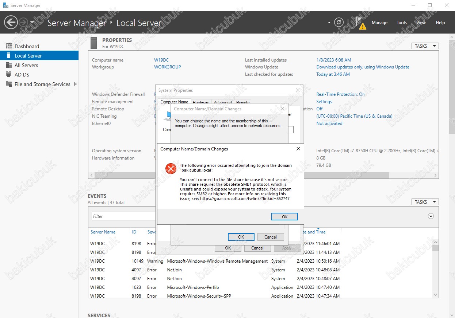The height and width of the screenshot is (318, 455).
Task: Open the TASKS dropdown in Properties section
Action: (425, 46)
